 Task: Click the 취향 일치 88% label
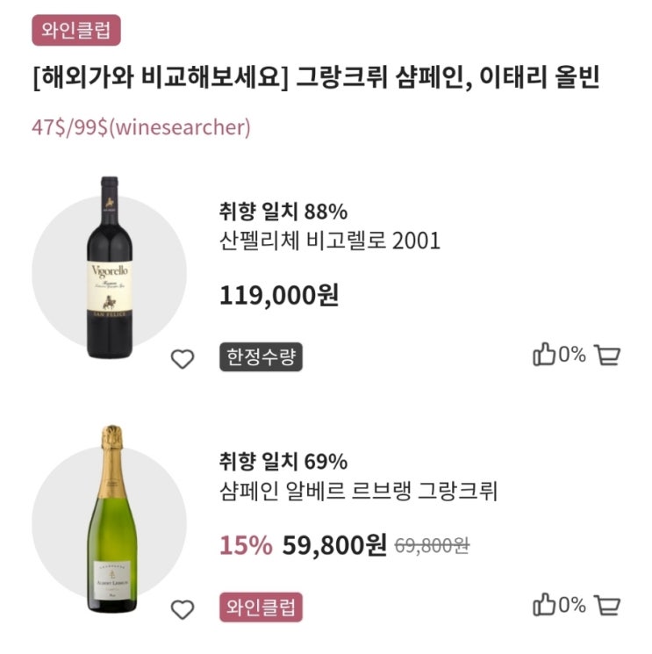(283, 212)
